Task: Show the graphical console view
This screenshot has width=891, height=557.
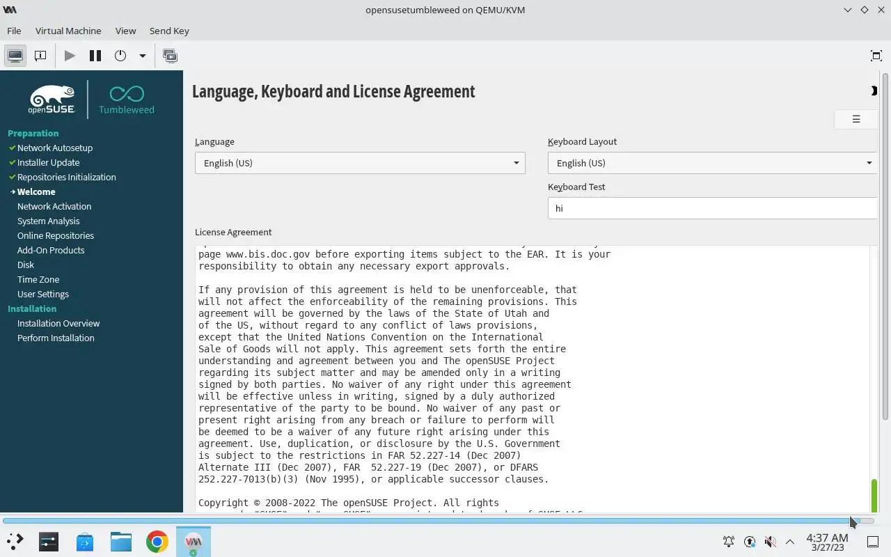Action: pos(15,56)
